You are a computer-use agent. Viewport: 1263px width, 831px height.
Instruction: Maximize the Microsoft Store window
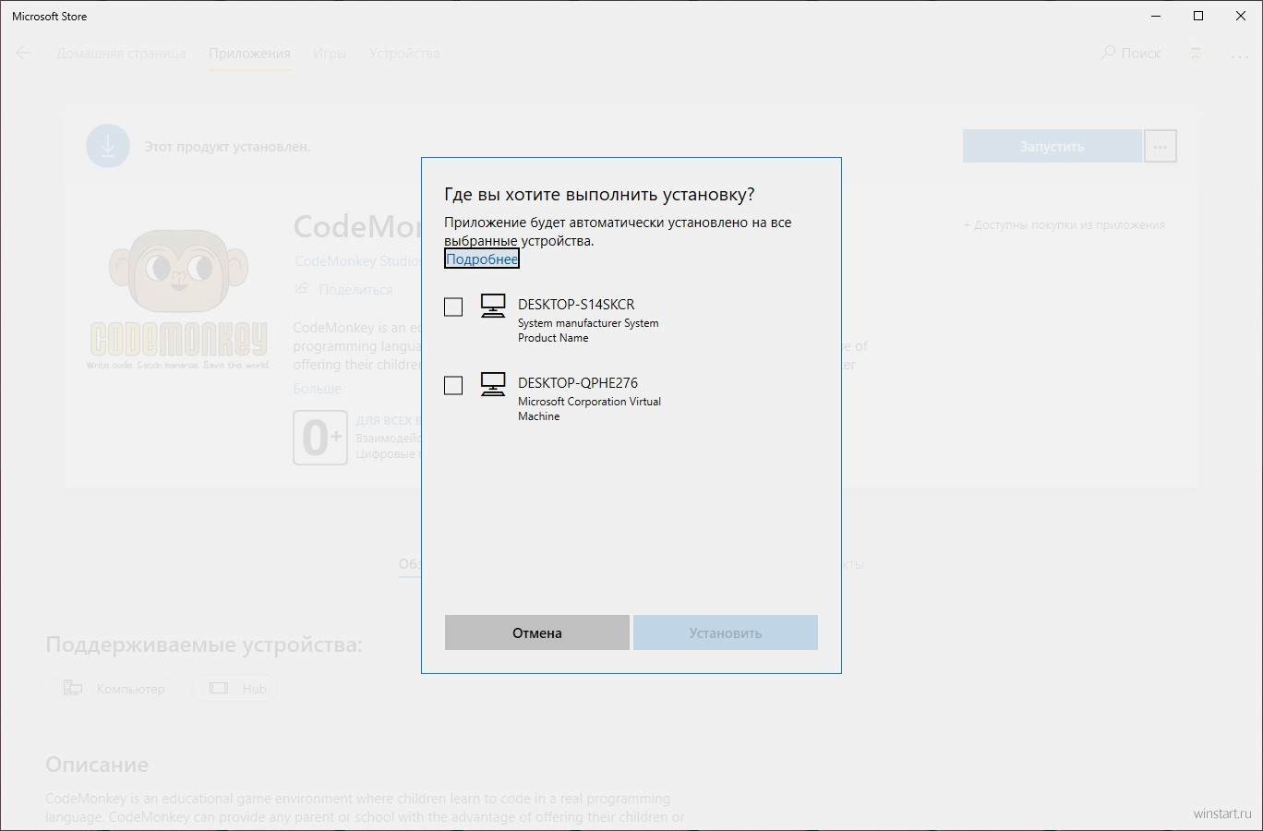coord(1198,16)
